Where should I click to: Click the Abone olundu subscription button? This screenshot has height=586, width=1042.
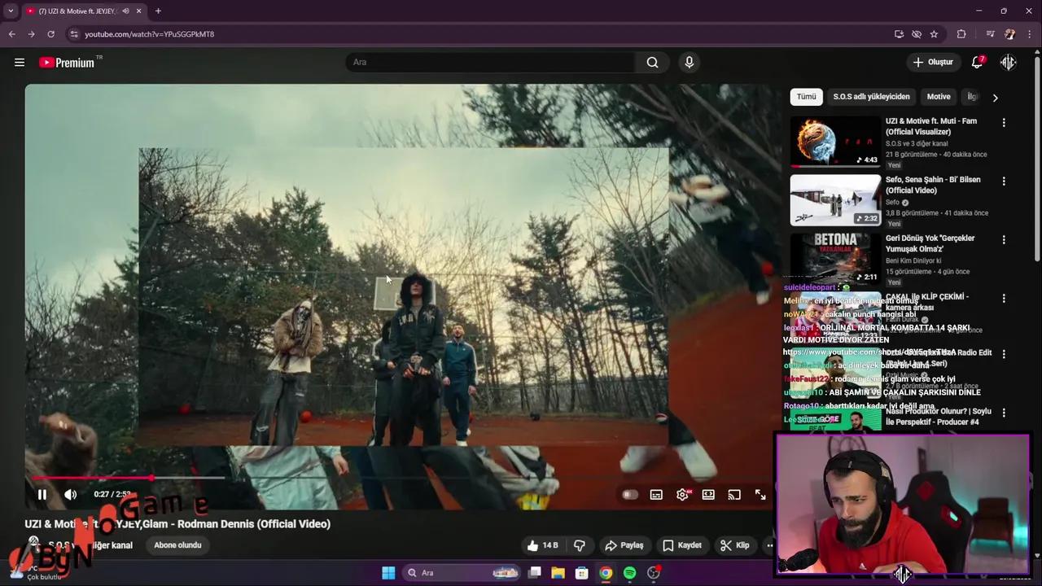click(177, 544)
